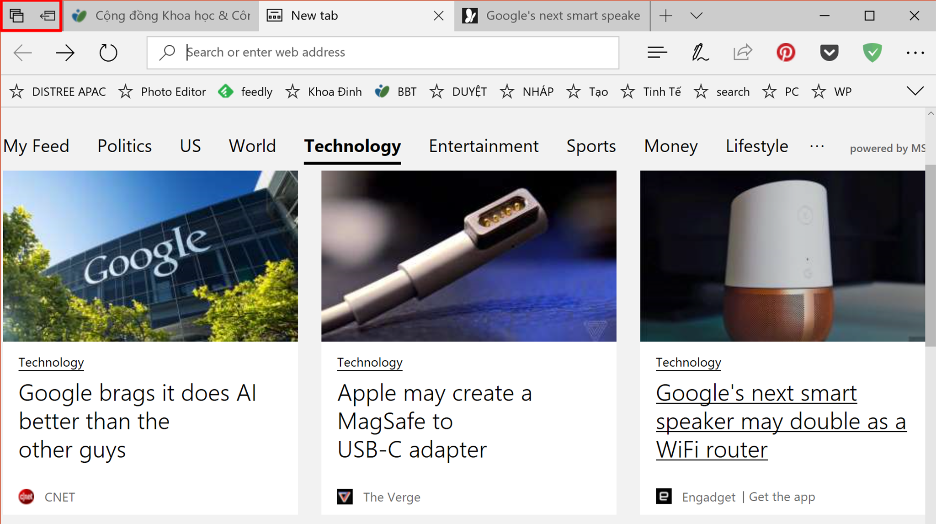
Task: Navigate back to the previous page
Action: [x=22, y=52]
